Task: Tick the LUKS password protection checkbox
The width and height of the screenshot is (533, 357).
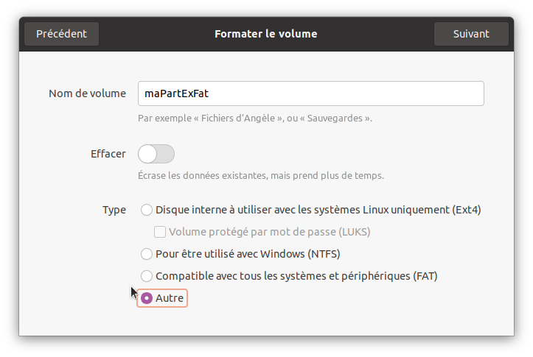Action: [160, 232]
